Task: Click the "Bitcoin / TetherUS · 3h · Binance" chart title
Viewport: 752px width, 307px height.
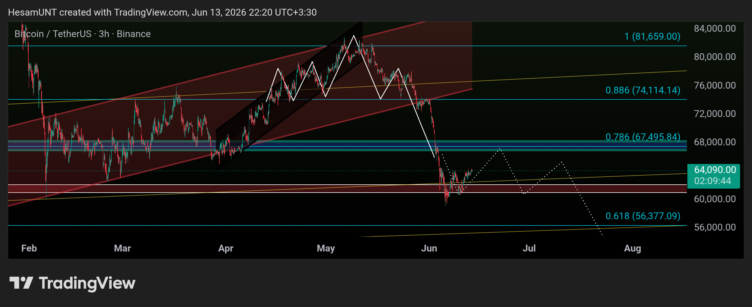Action: 83,34
